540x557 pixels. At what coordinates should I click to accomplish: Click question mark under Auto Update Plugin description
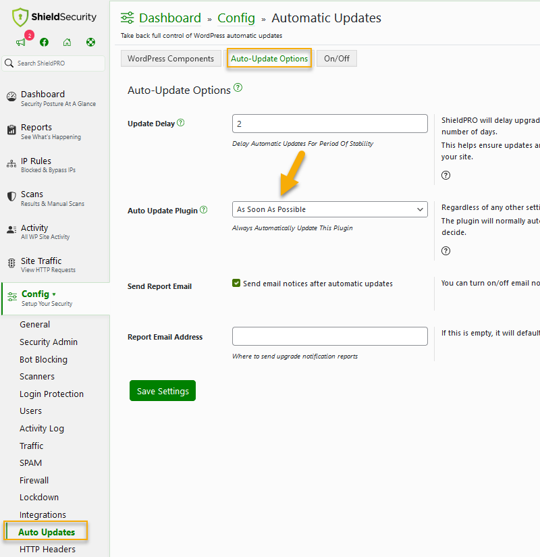(446, 250)
